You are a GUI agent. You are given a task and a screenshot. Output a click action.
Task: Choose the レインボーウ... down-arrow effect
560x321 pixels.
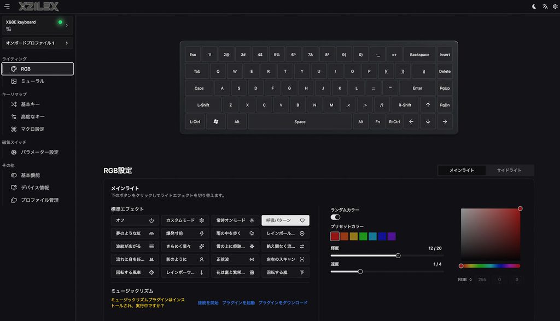tap(185, 272)
